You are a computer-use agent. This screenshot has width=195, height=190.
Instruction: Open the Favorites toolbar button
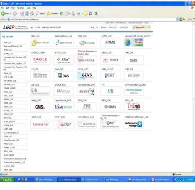52,14
